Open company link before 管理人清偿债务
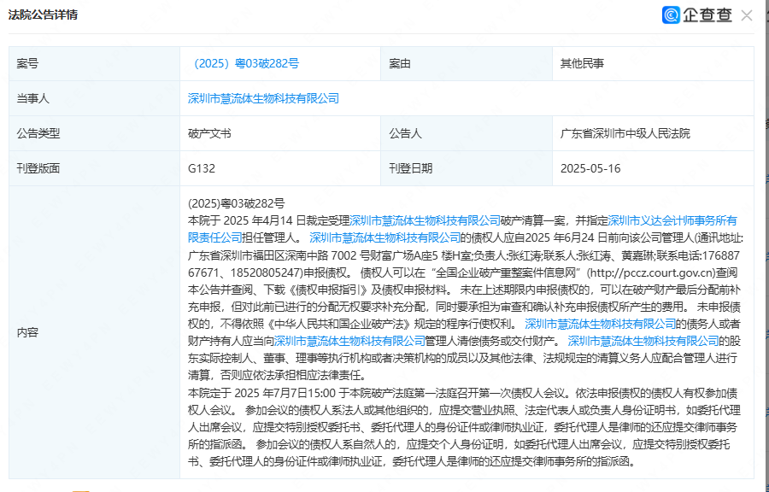The image size is (769, 492). [349, 341]
